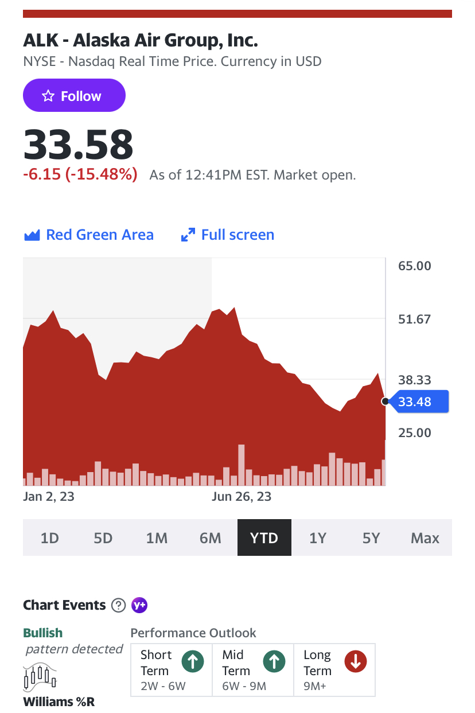The height and width of the screenshot is (713, 475).
Task: Open Short Term 2W - 6W outlook
Action: 172,670
